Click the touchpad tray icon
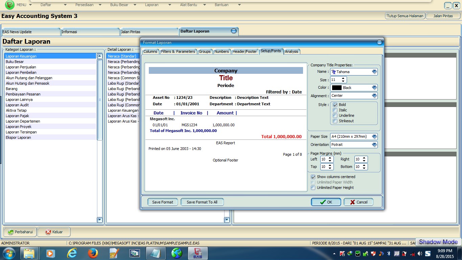Image resolution: width=462 pixels, height=260 pixels. [x=397, y=254]
